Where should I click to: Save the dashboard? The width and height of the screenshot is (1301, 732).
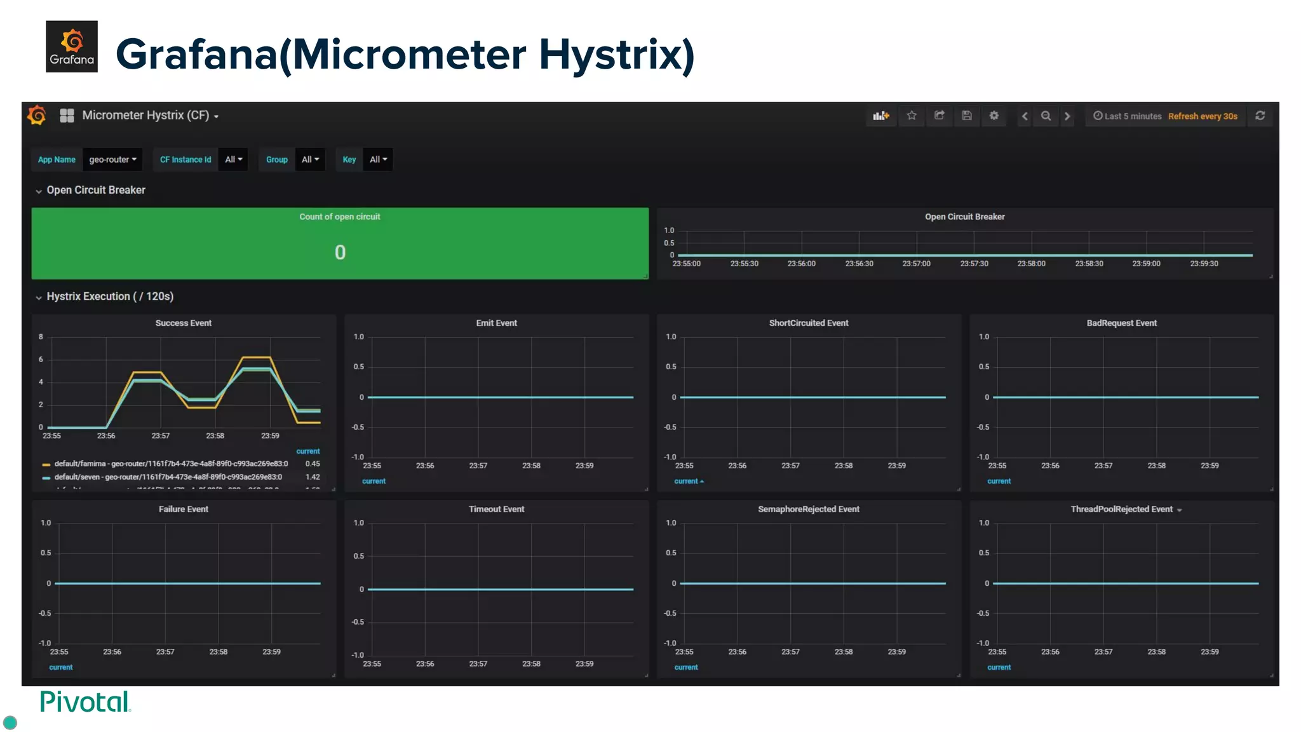(x=966, y=116)
